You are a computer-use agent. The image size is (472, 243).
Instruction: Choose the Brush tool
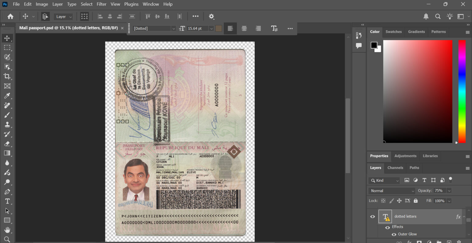point(7,115)
